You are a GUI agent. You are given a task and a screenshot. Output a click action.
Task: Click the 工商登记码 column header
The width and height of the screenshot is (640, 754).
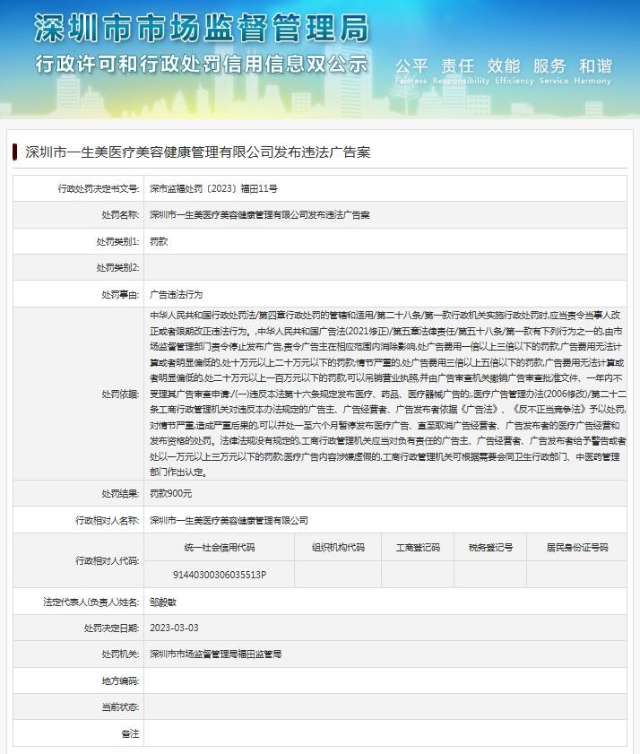click(418, 547)
